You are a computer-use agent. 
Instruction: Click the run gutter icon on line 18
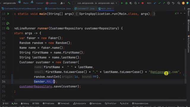(x=8, y=14)
